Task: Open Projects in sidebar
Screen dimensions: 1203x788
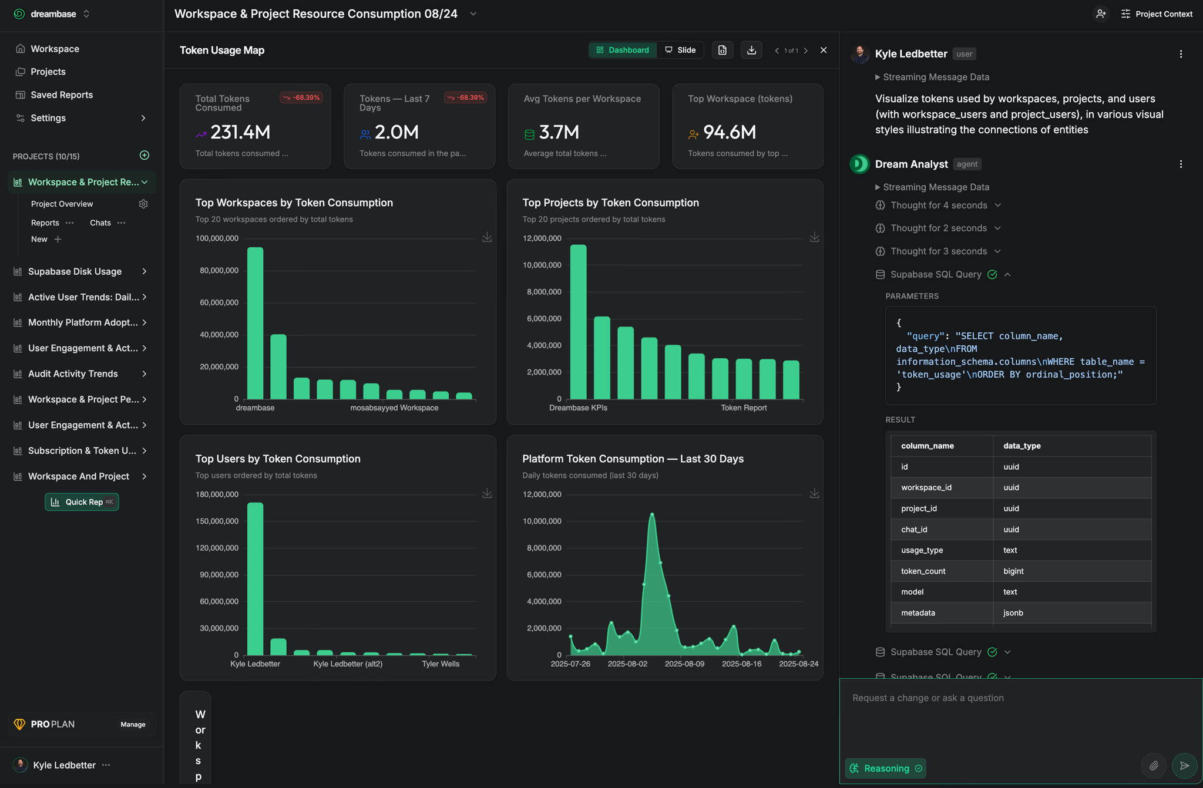Action: 48,72
